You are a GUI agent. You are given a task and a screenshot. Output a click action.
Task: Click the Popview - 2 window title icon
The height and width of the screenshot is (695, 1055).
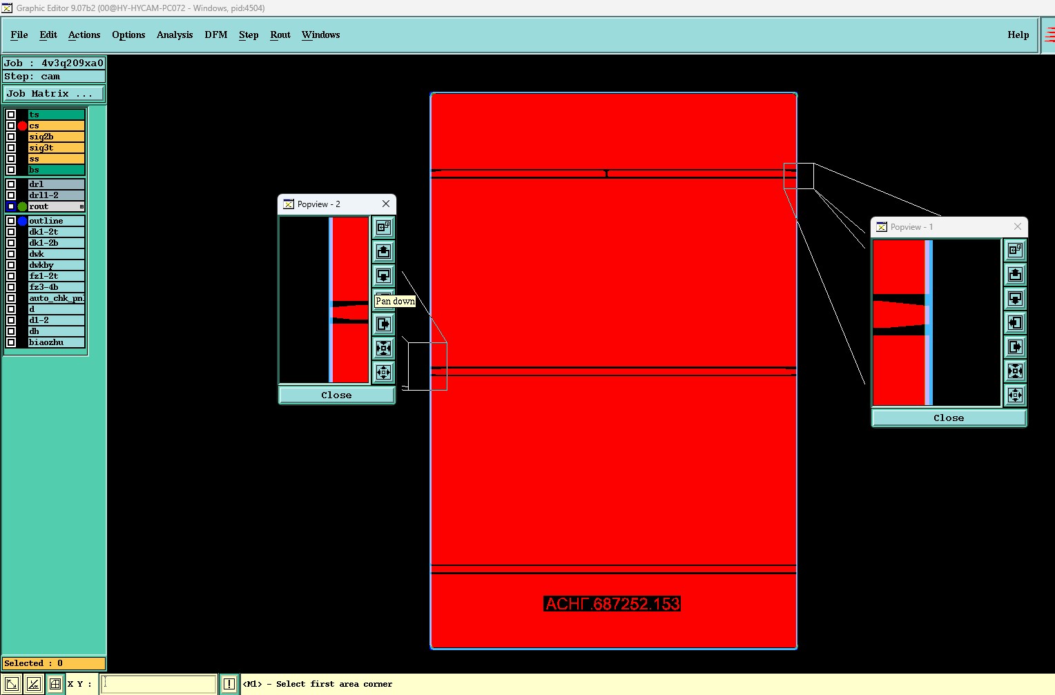click(289, 204)
